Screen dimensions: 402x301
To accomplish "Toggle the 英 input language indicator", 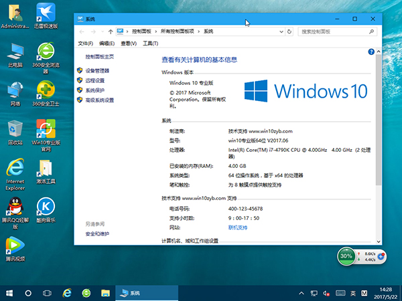I will pyautogui.click(x=353, y=293).
